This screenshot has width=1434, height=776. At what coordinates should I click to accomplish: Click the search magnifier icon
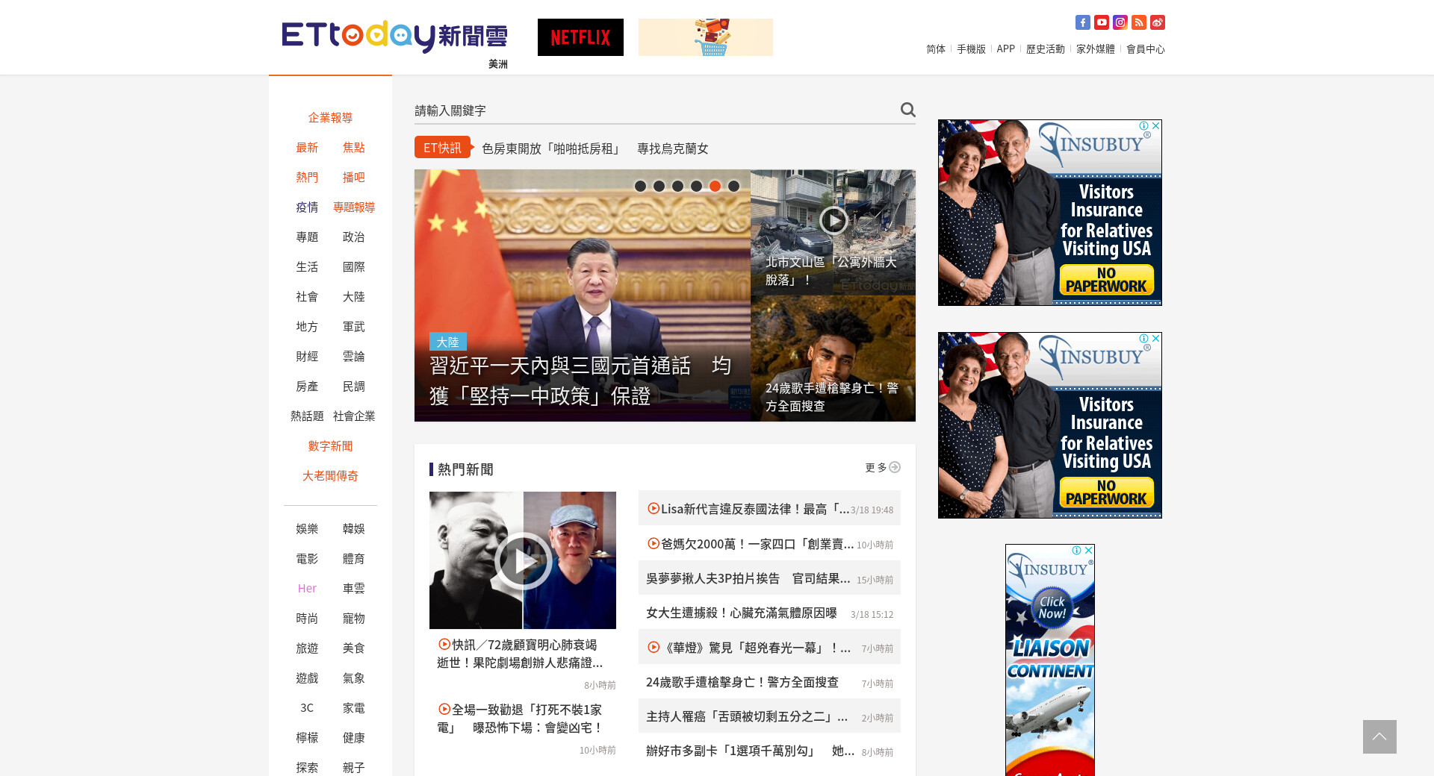tap(907, 110)
